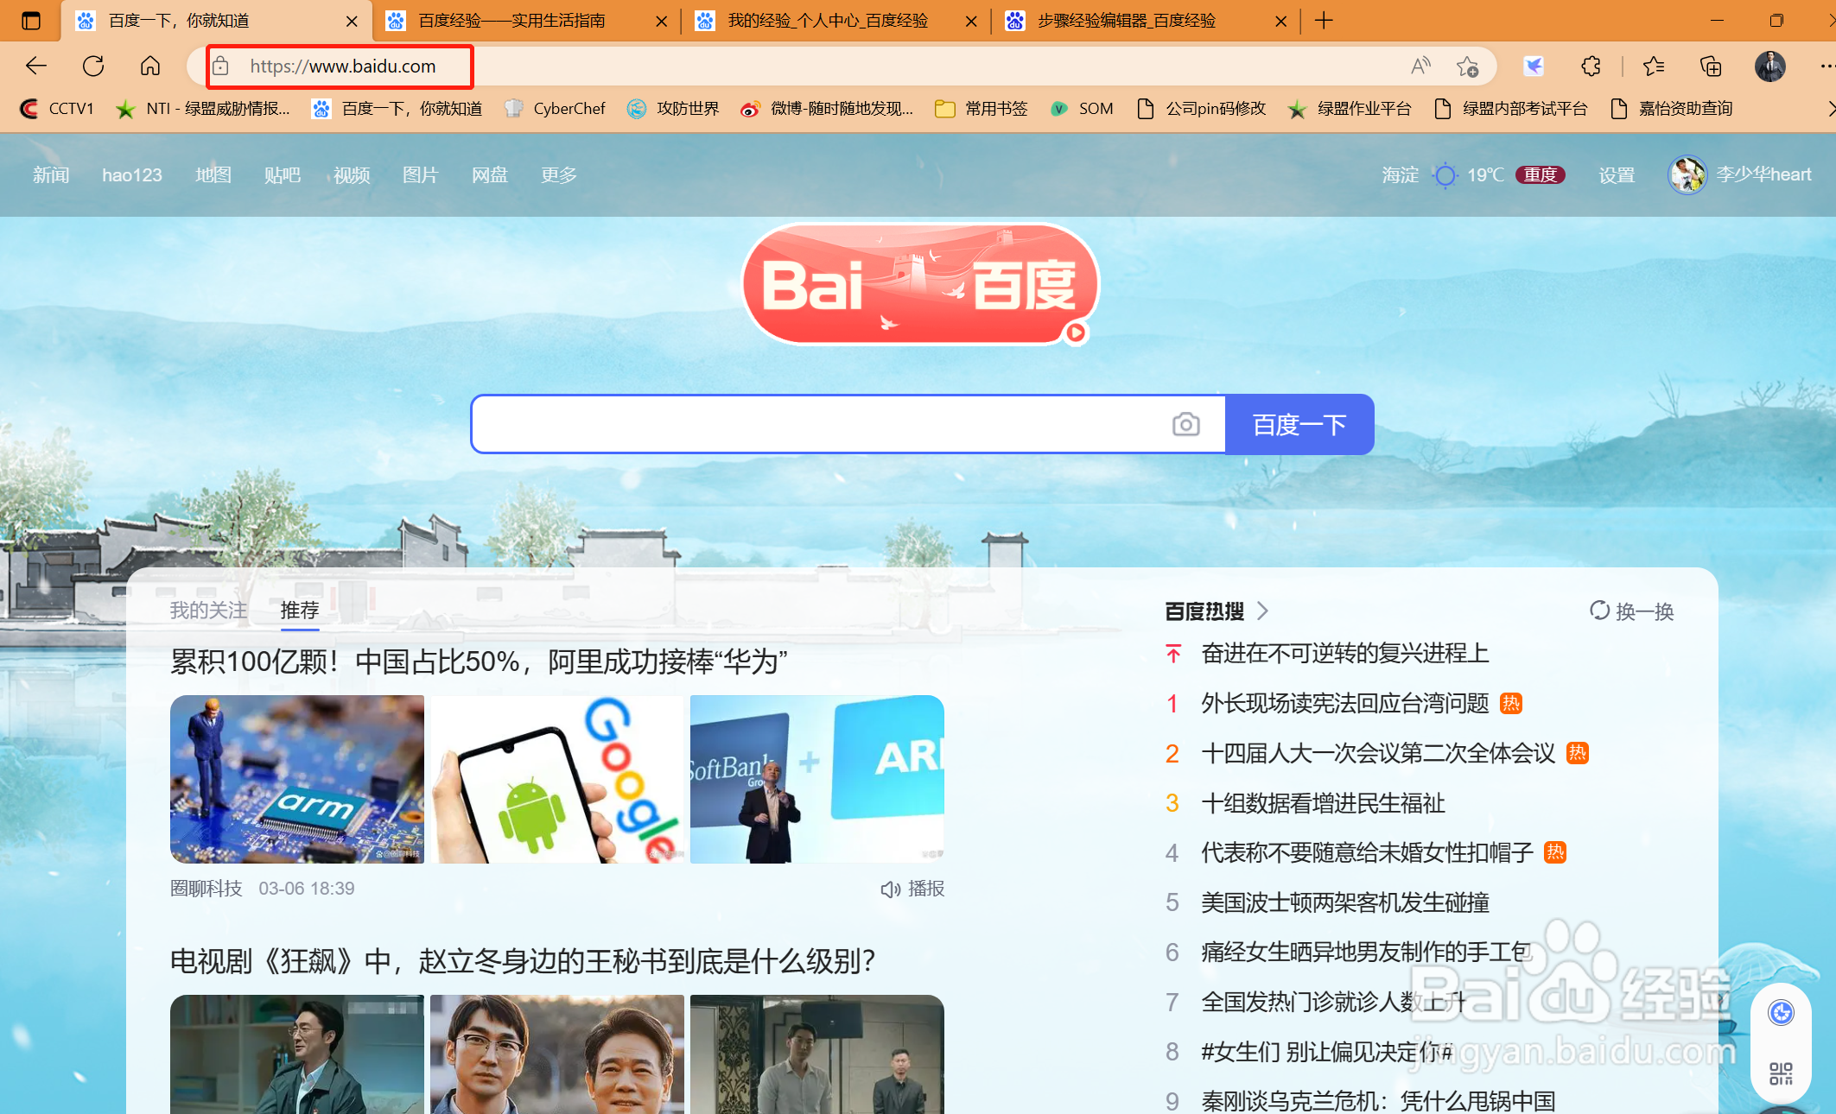The width and height of the screenshot is (1836, 1114).
Task: Open the Favorites list icon
Action: click(1654, 66)
